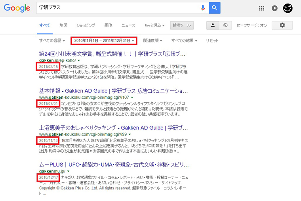Toggle the 検索ツール button
Screen dimensions: 301x201
tap(182, 25)
